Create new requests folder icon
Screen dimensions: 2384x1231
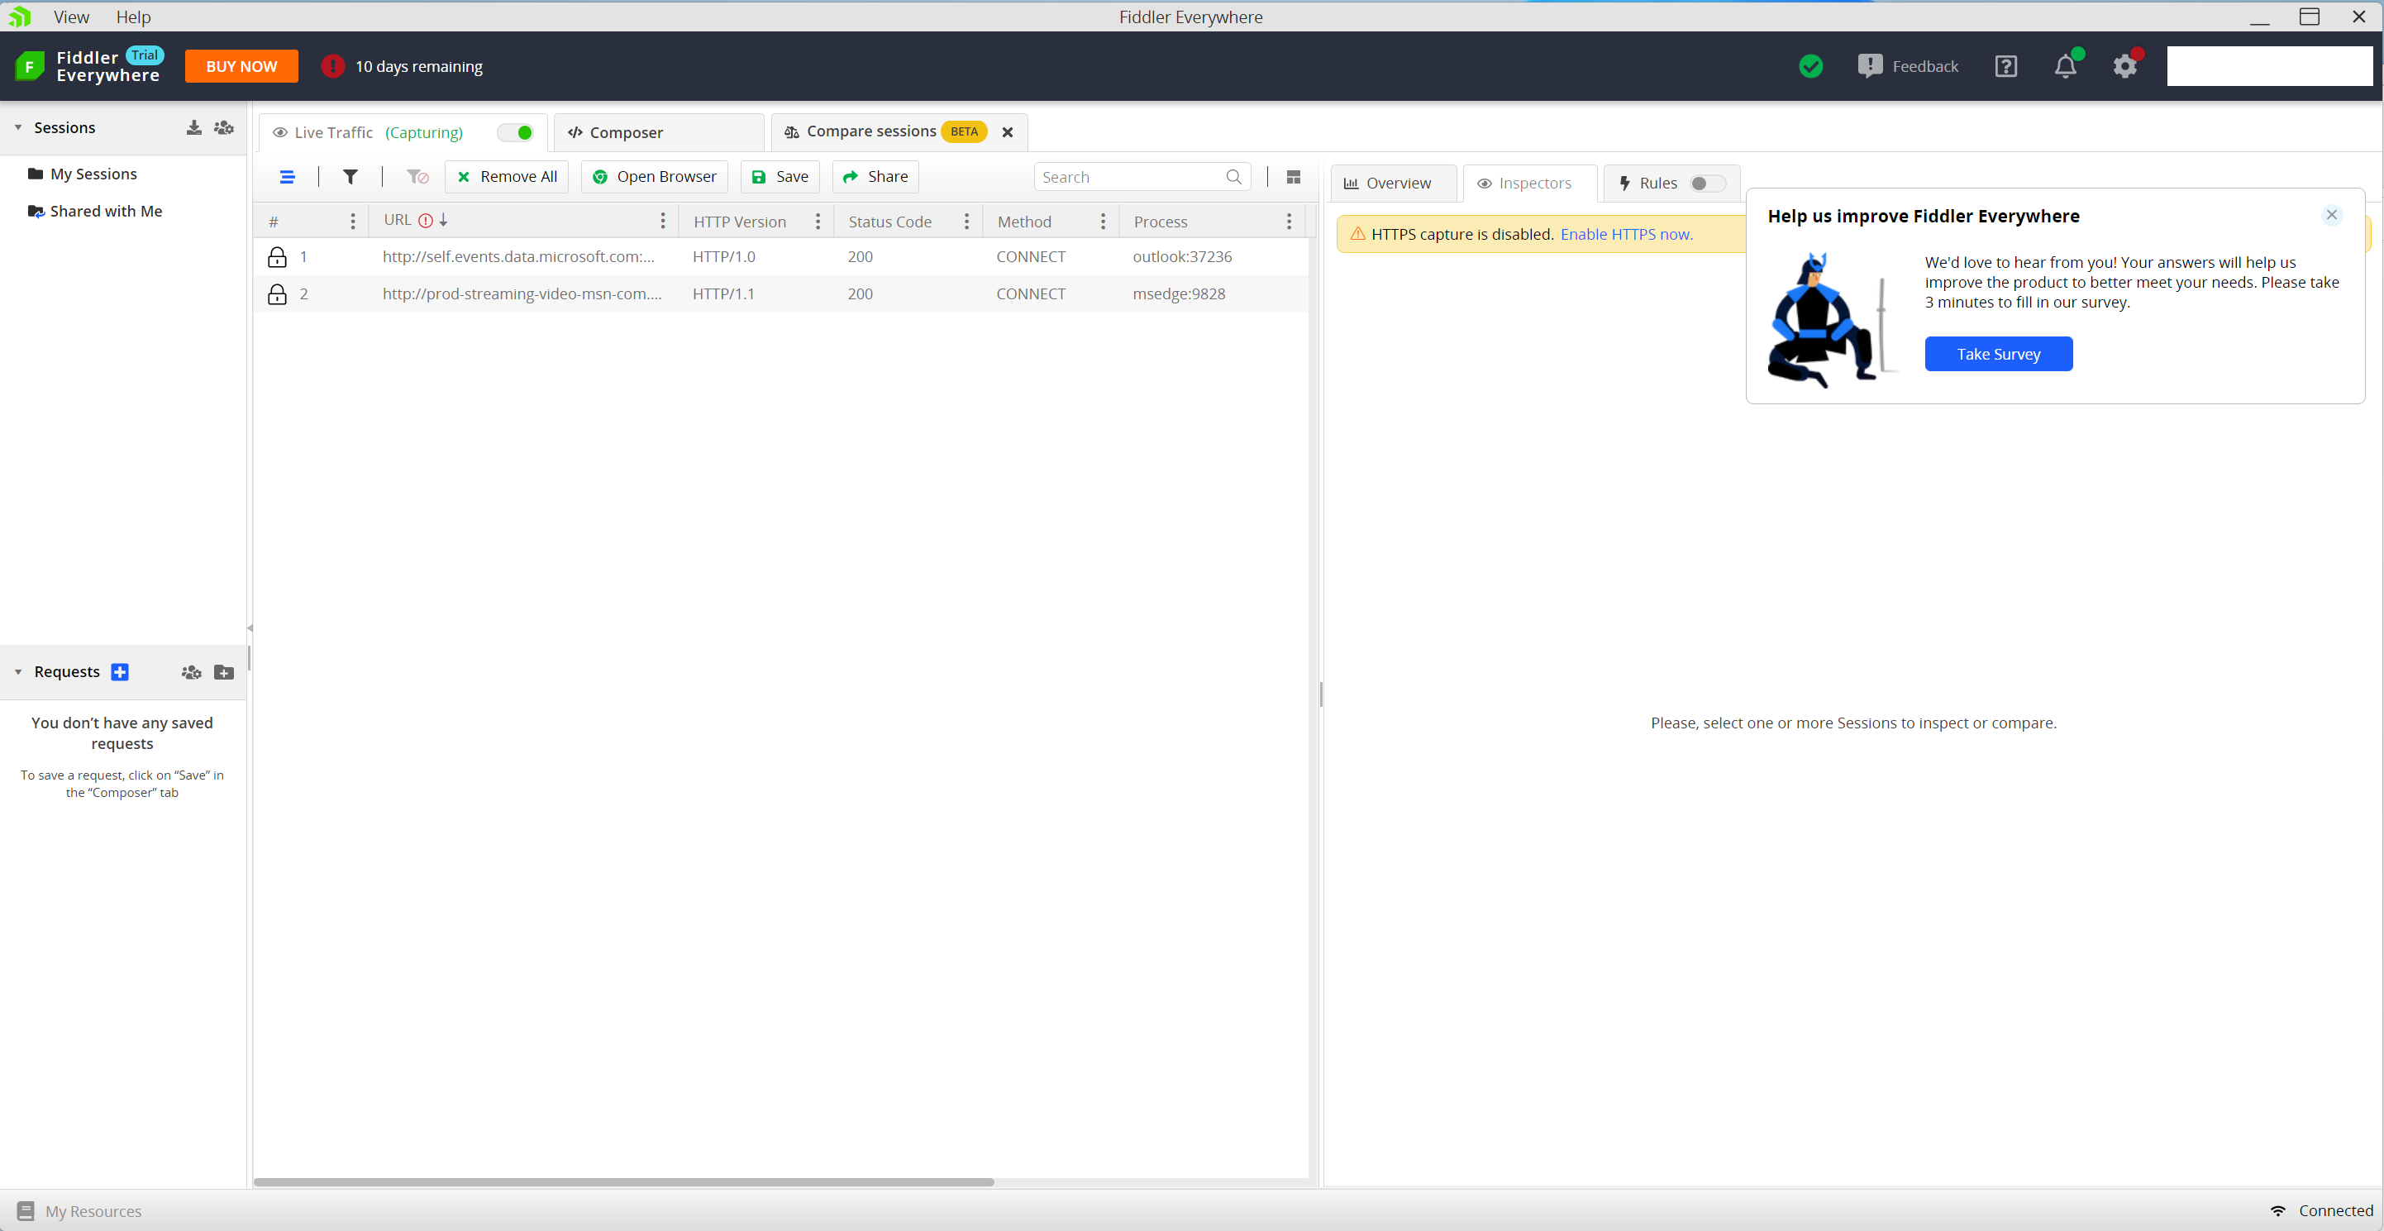coord(223,672)
